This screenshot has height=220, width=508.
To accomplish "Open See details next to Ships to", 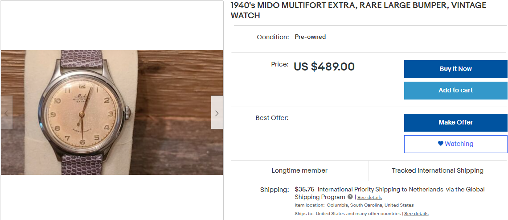I will (x=416, y=214).
